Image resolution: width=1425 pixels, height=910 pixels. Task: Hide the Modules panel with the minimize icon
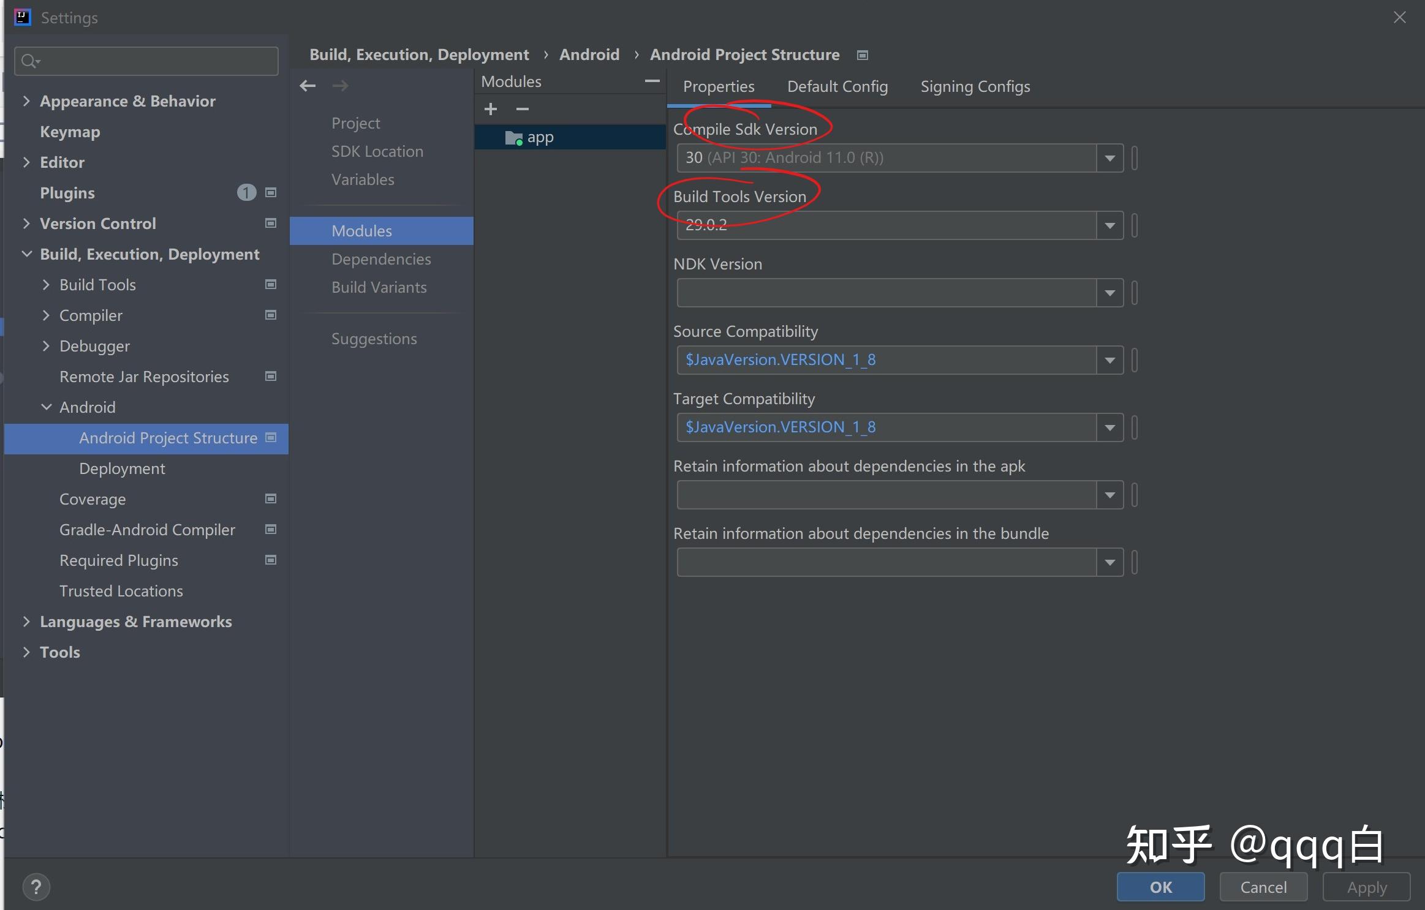(x=652, y=81)
